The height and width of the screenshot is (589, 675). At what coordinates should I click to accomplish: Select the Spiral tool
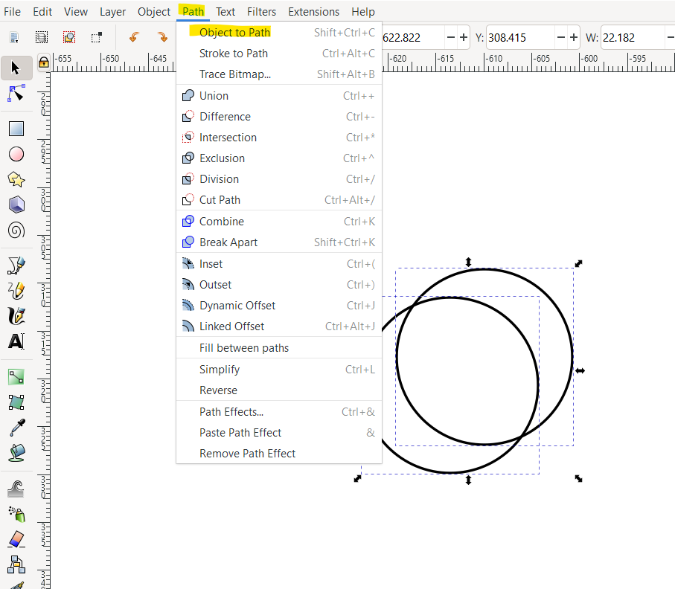click(16, 228)
